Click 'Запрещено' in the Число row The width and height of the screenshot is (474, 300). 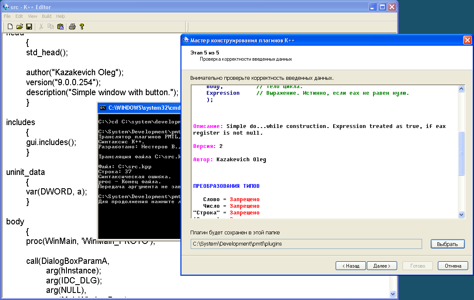tap(245, 206)
